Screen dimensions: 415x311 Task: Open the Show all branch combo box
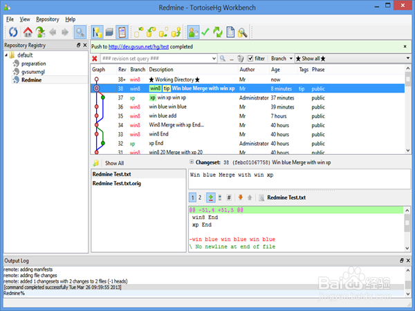pyautogui.click(x=353, y=59)
